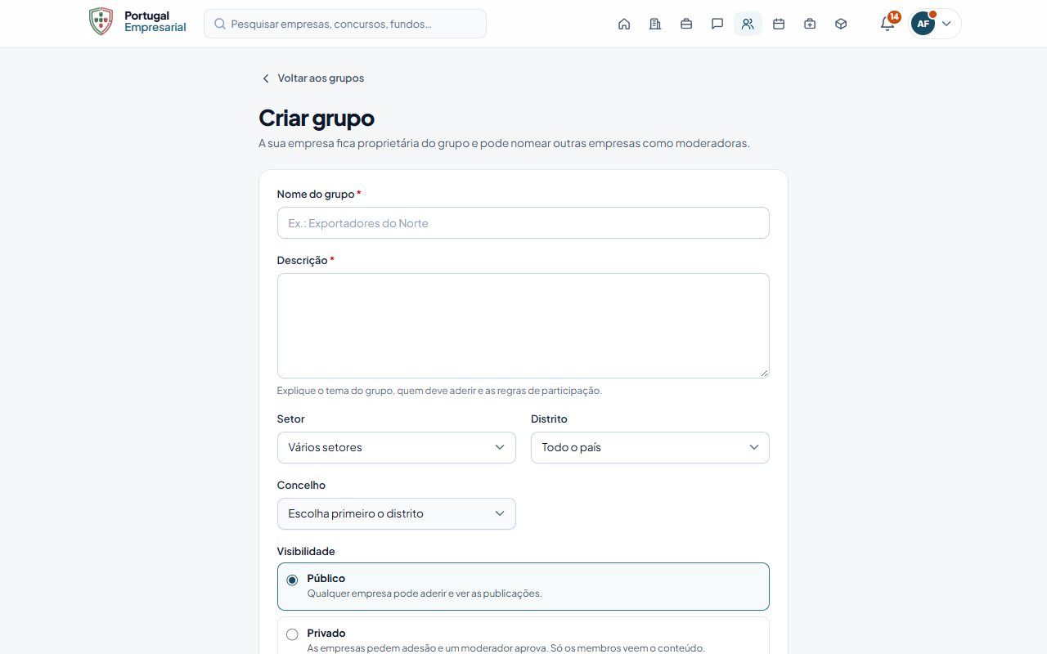Open the briefcase-with-plus icon in the navbar
1047x654 pixels.
(x=810, y=24)
